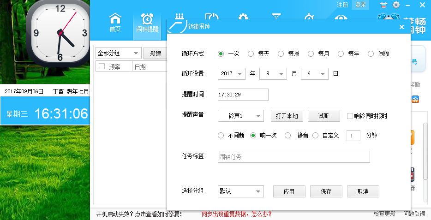This screenshot has width=431, height=220.
Task: Click 检查更新 in the status bar
Action: point(384,214)
